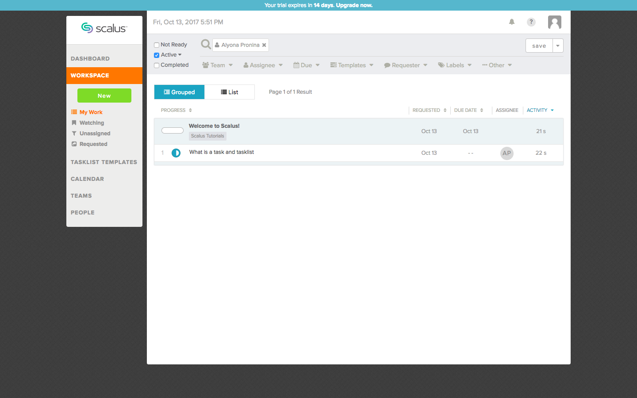Open task What is a task and tasklist

222,152
